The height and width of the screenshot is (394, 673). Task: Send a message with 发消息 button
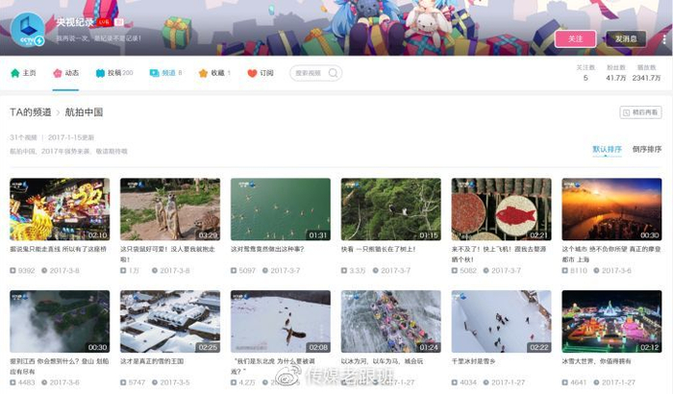click(625, 38)
